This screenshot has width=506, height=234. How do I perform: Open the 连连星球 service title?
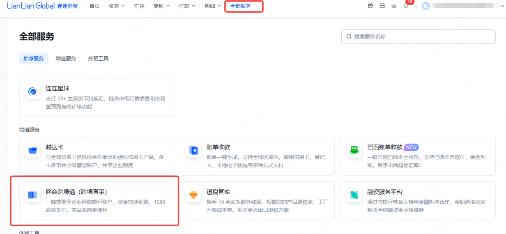pos(57,89)
